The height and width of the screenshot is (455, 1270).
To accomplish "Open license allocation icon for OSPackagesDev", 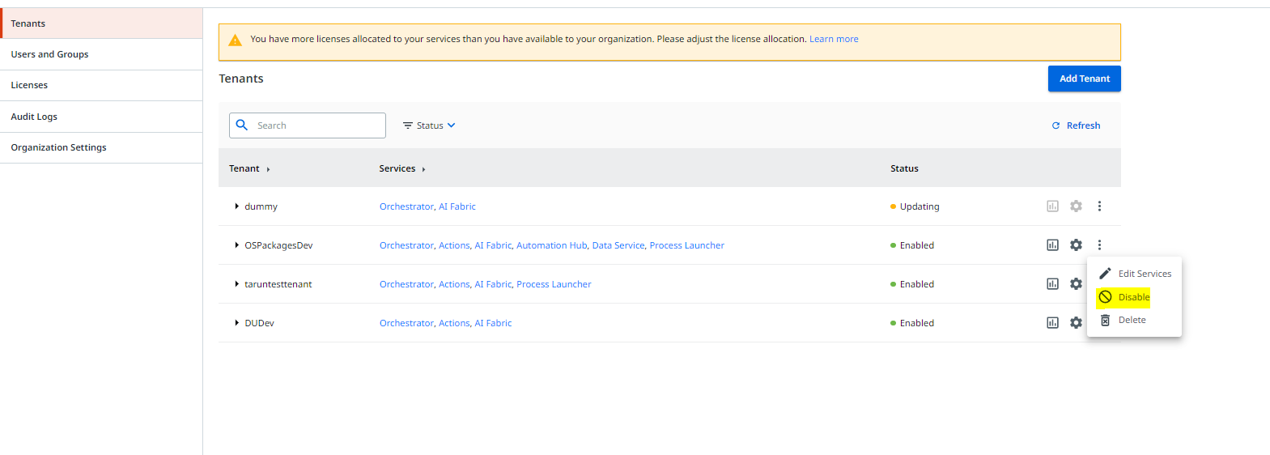I will click(x=1052, y=245).
